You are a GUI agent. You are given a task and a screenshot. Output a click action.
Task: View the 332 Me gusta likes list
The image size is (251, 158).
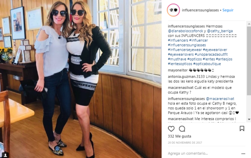180,136
